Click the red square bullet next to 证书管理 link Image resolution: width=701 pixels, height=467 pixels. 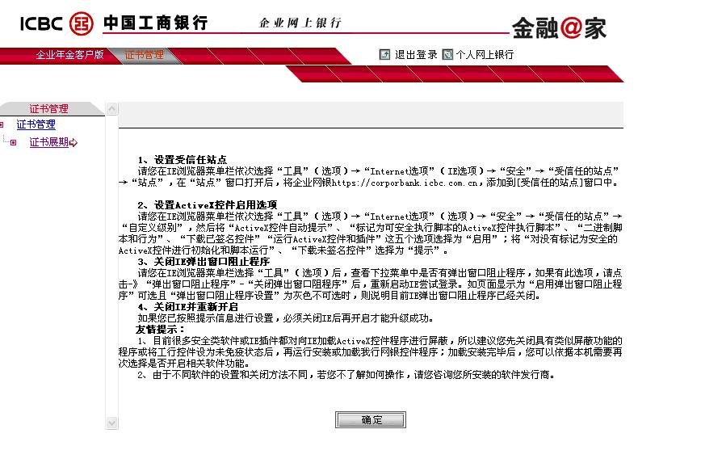point(2,124)
